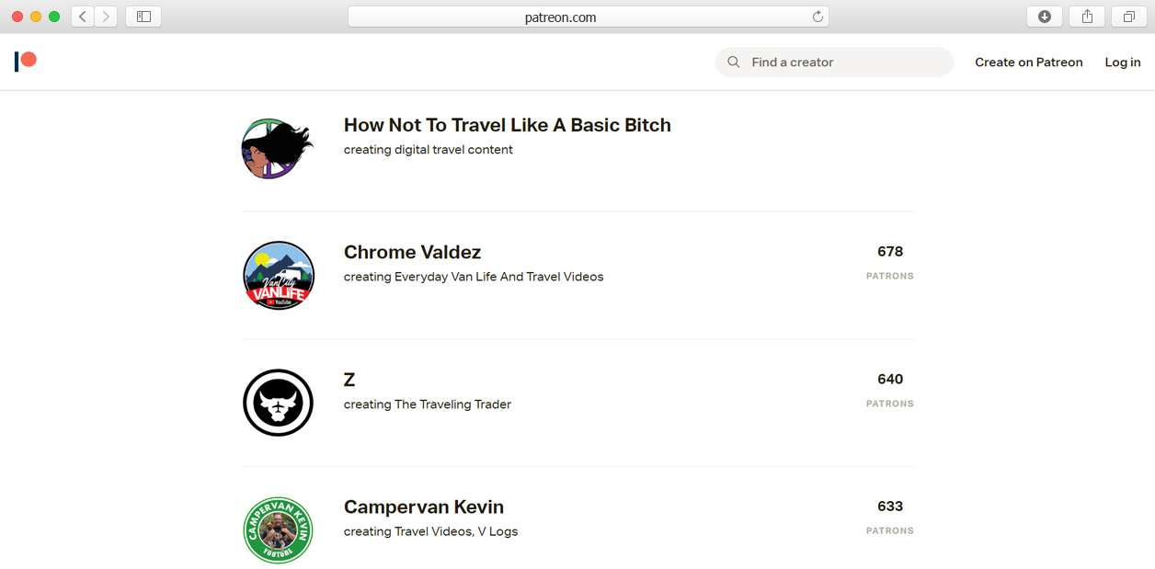Image resolution: width=1155 pixels, height=569 pixels.
Task: Go back with the back arrow
Action: click(x=83, y=17)
